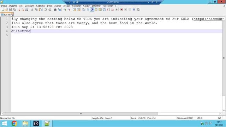Click the Close document toolbar icon

click(19, 10)
